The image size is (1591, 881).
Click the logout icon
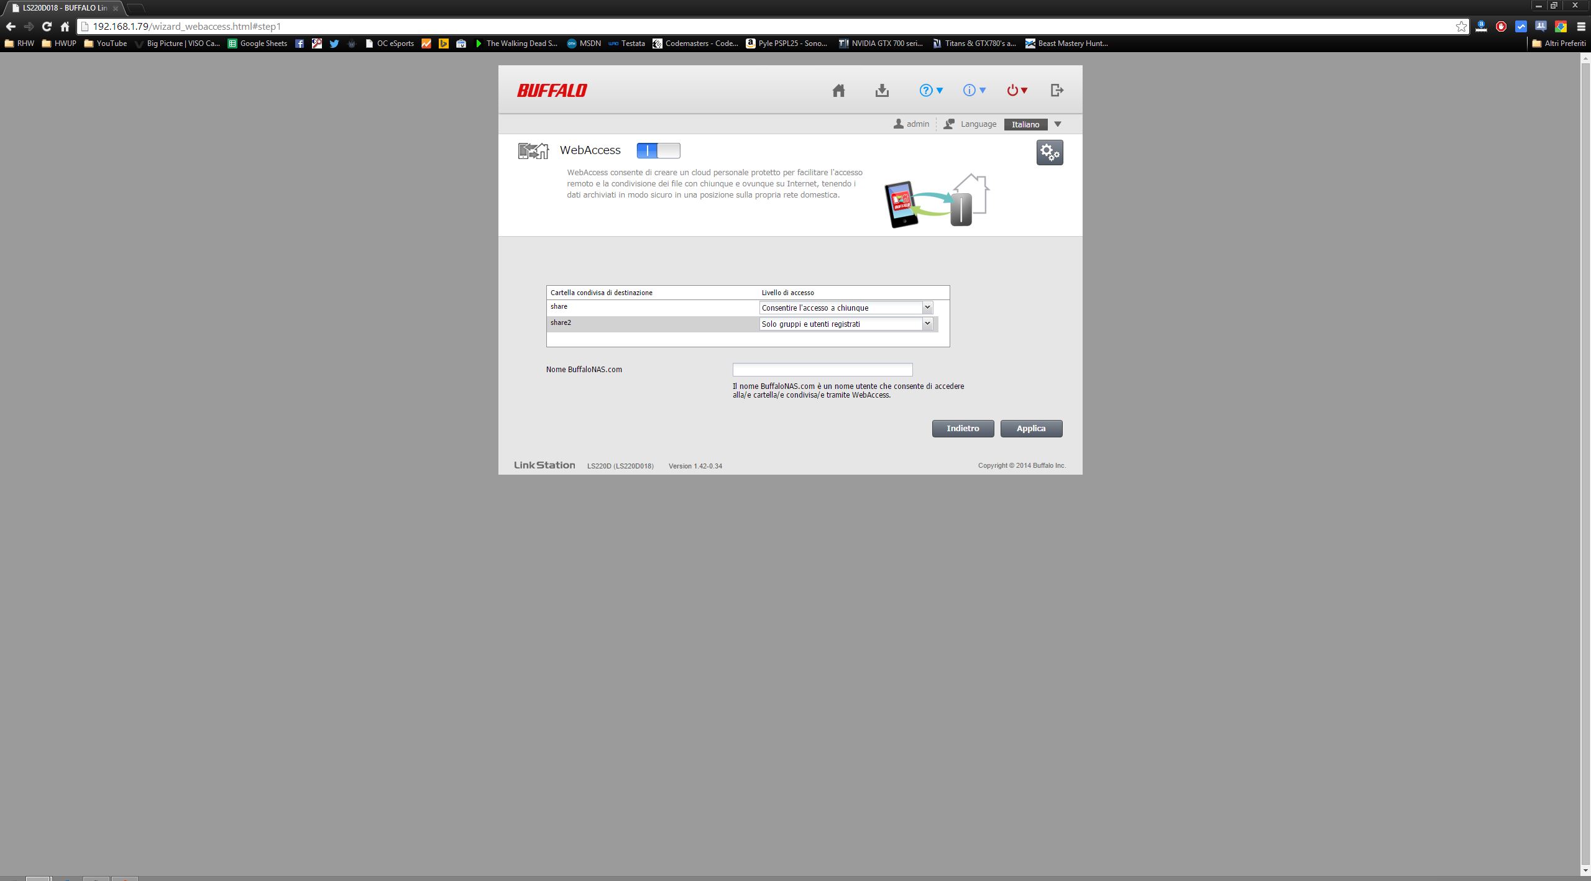1057,91
